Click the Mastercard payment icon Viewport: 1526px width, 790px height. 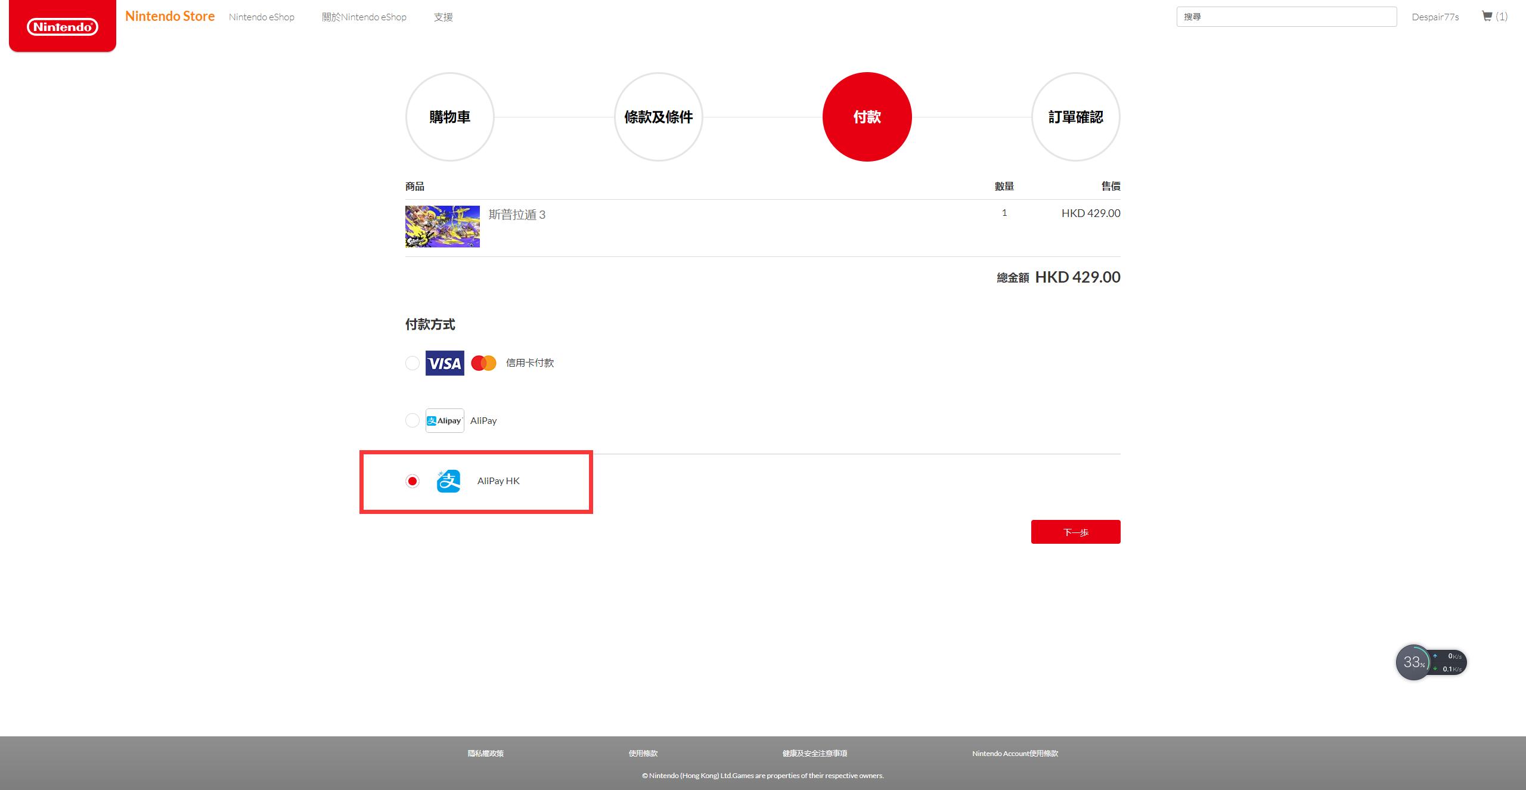coord(483,363)
